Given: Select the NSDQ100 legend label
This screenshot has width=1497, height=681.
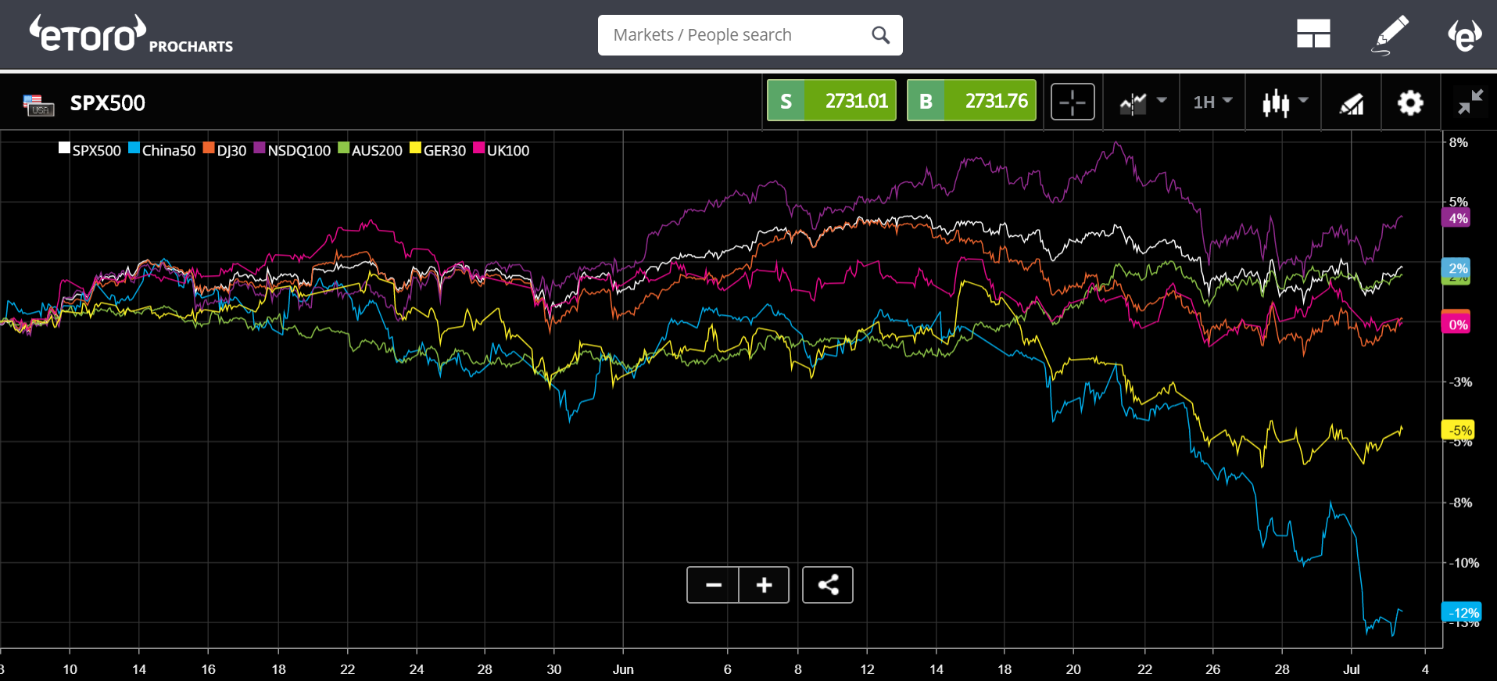Looking at the screenshot, I should pos(299,150).
